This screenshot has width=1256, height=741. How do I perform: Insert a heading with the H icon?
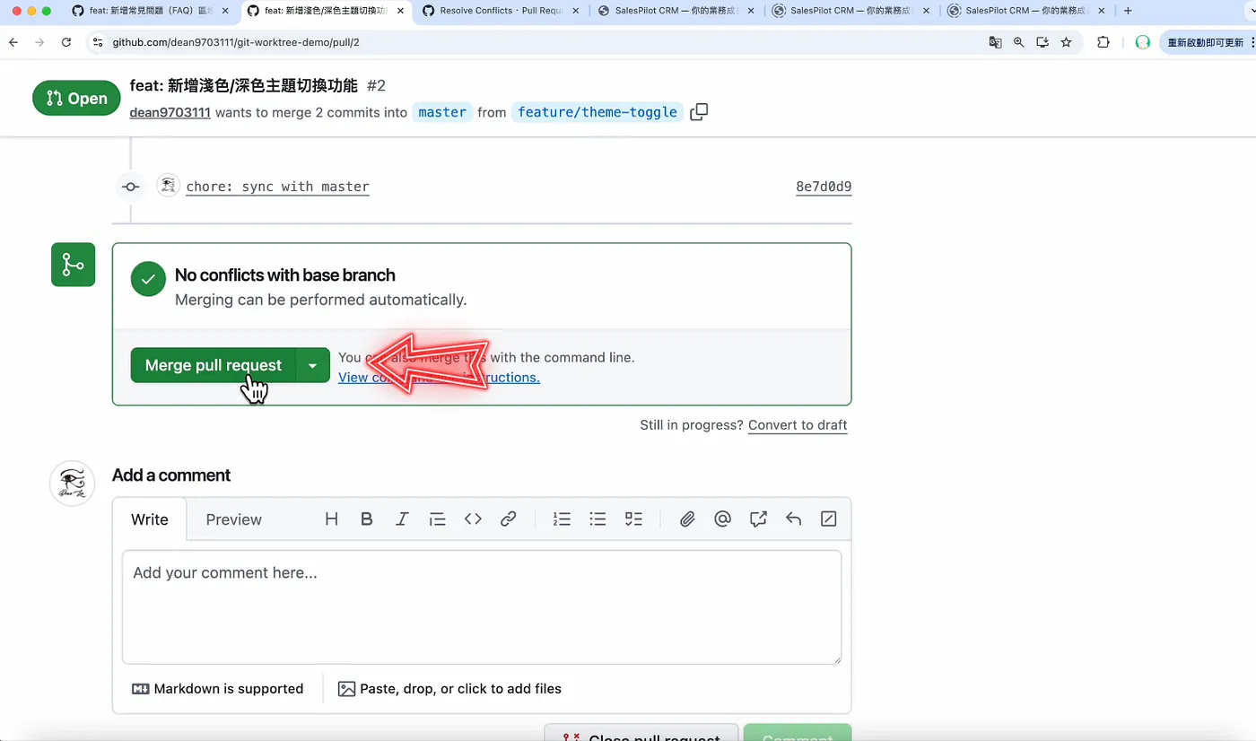pyautogui.click(x=331, y=519)
